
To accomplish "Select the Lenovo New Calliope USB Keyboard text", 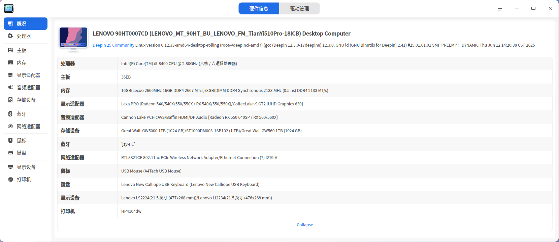I will (x=190, y=184).
